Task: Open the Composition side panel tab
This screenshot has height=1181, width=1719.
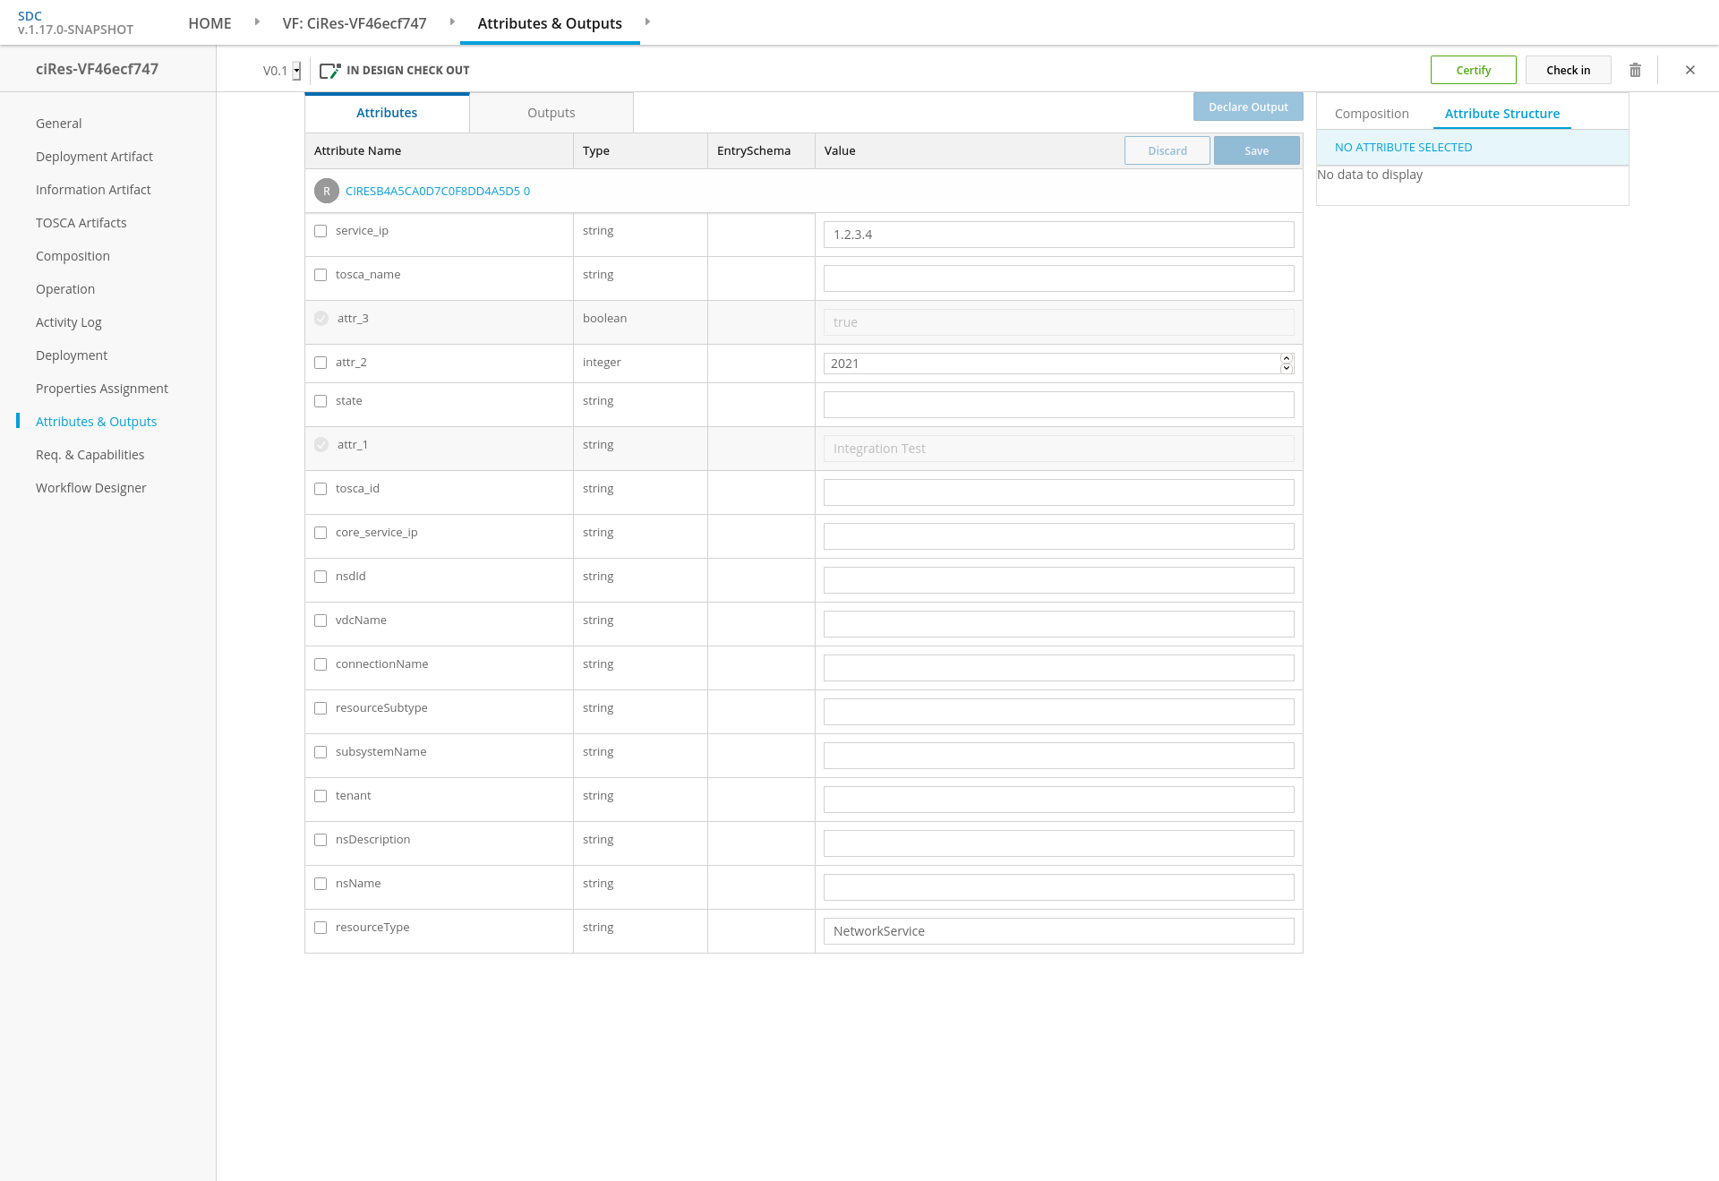Action: (1372, 114)
